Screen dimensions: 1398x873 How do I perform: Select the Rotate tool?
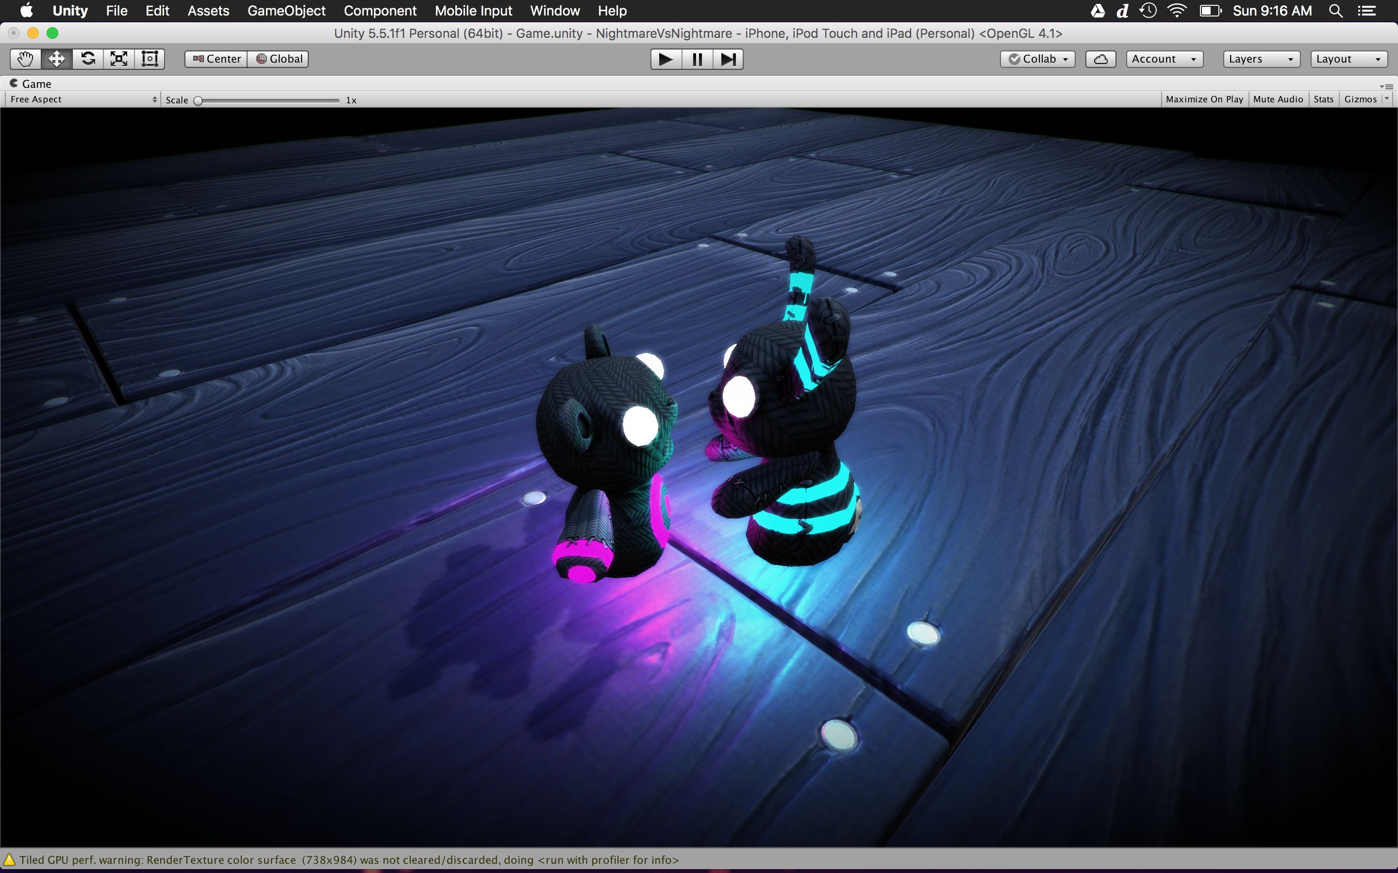tap(88, 59)
